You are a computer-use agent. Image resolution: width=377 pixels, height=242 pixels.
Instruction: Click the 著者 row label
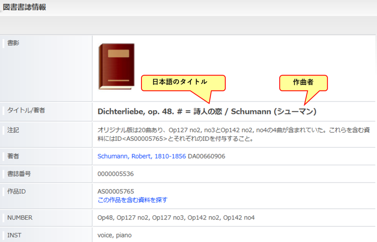[13, 156]
